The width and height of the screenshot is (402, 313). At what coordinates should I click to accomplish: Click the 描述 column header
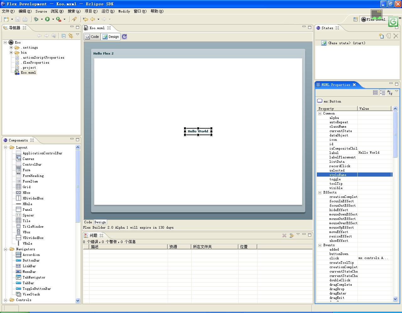pos(128,247)
